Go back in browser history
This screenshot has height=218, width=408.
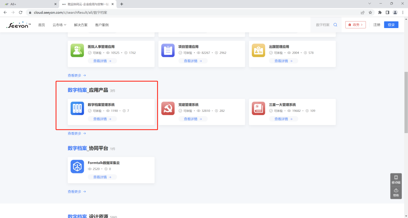(5, 13)
